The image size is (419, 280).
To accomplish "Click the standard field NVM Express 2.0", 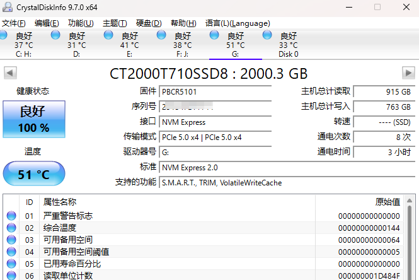I will tap(287, 167).
